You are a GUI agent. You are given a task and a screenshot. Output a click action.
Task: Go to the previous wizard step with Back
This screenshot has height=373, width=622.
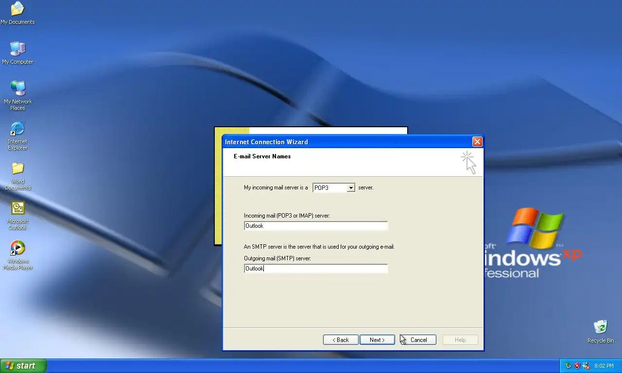click(341, 340)
